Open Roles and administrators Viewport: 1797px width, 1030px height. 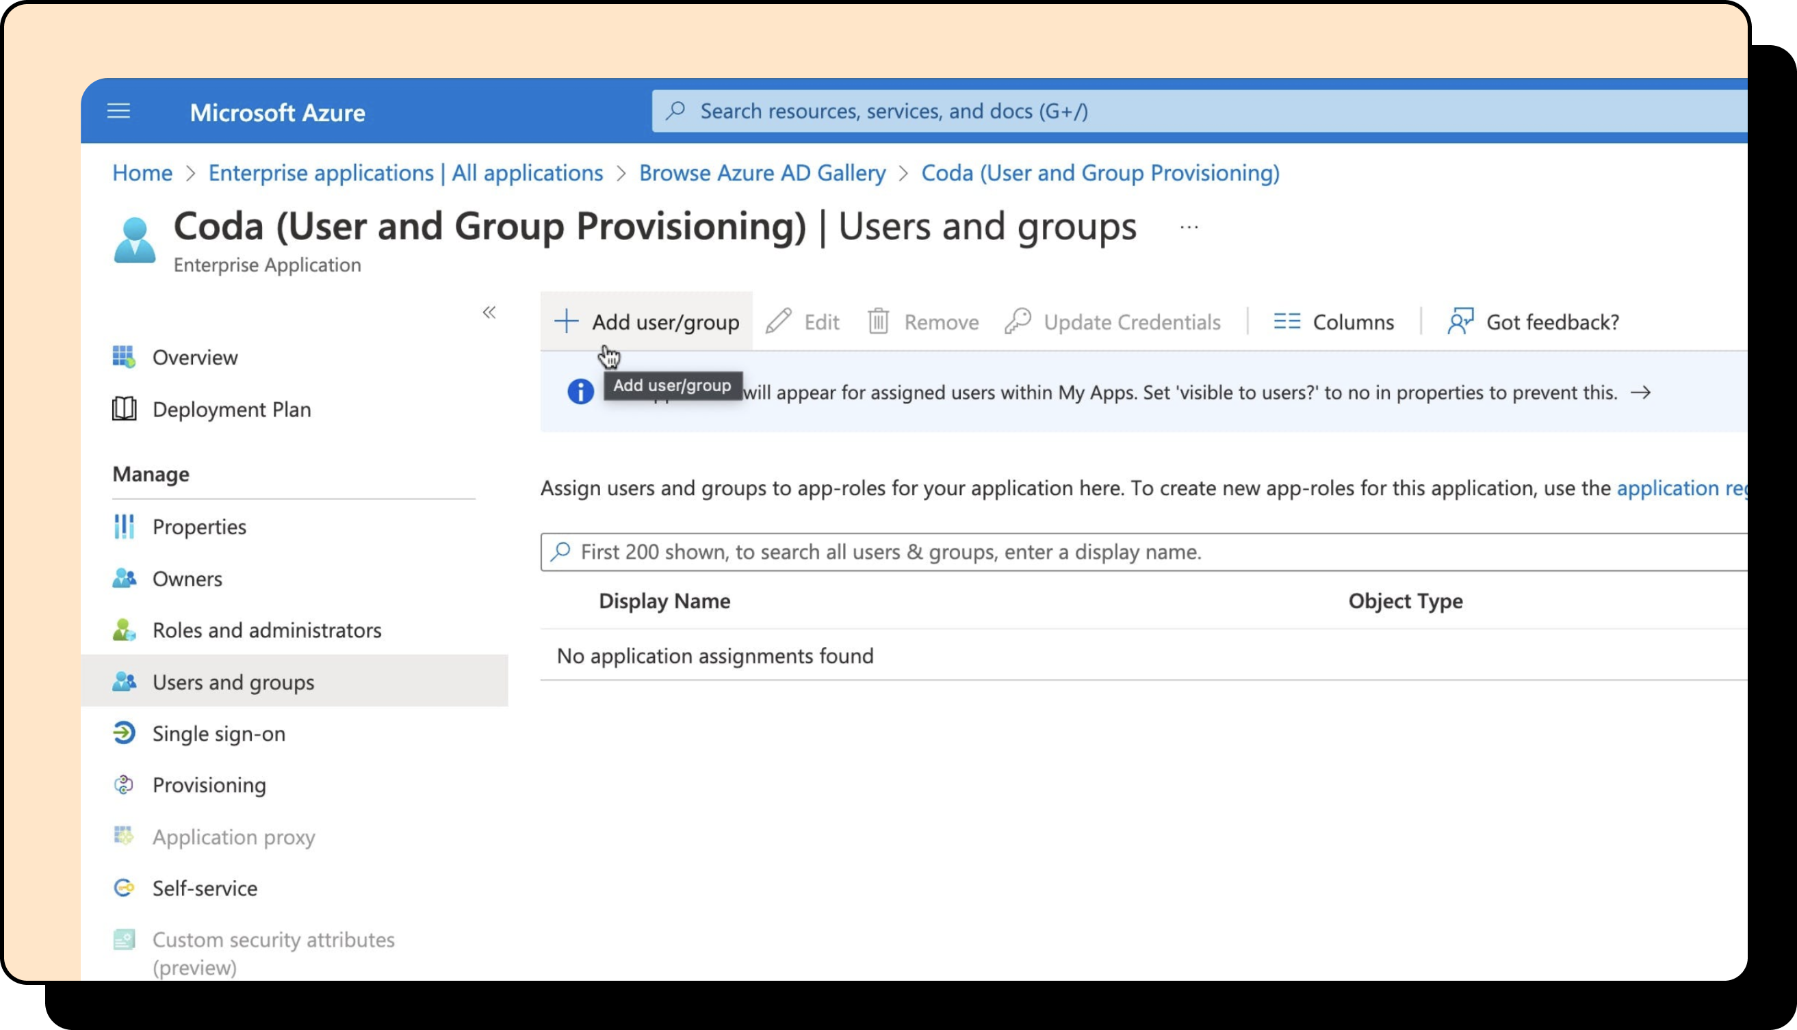pos(267,631)
